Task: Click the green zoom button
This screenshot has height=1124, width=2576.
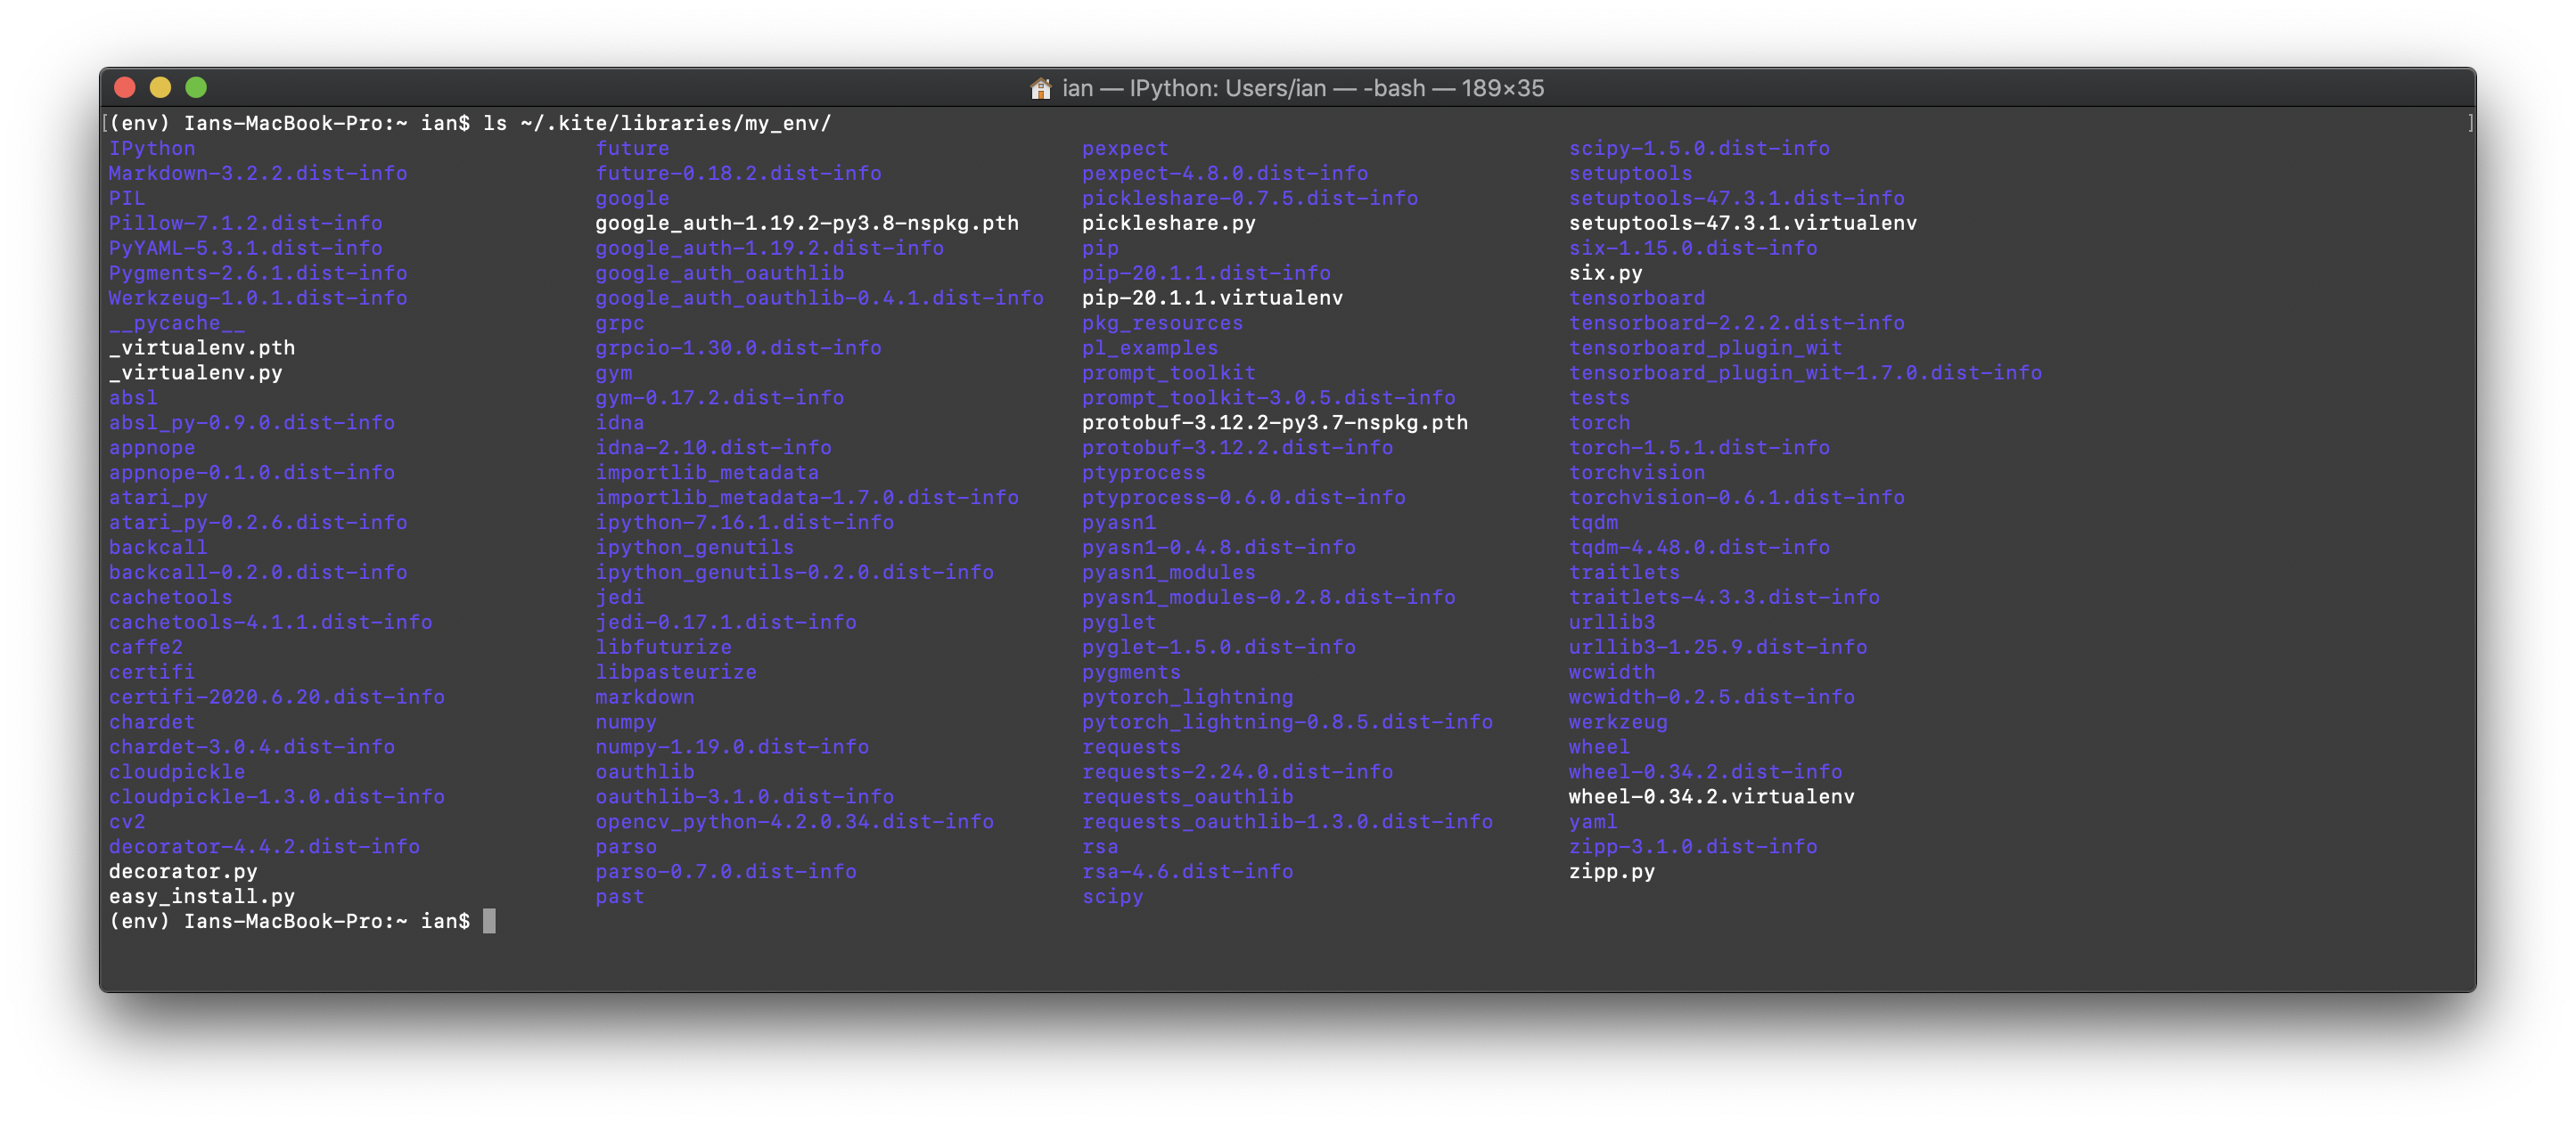Action: pyautogui.click(x=194, y=88)
